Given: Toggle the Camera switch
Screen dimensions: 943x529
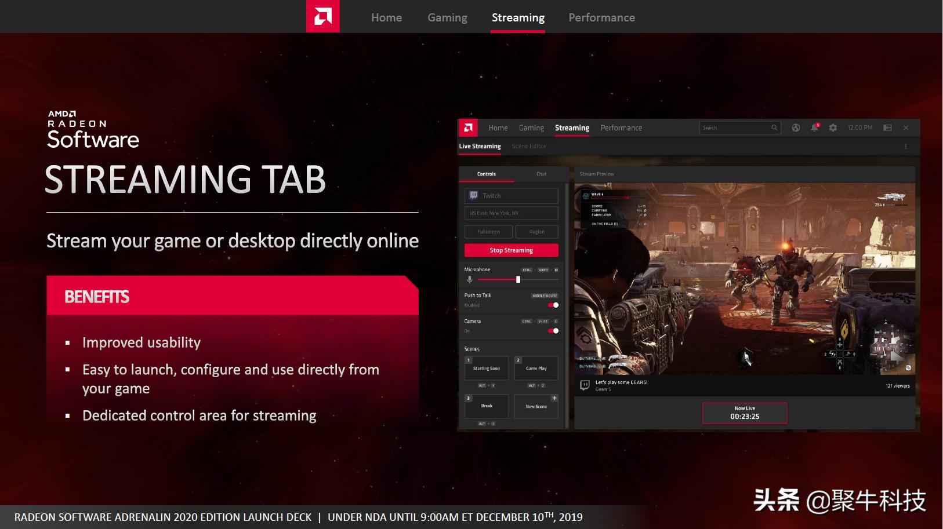Looking at the screenshot, I should click(553, 331).
